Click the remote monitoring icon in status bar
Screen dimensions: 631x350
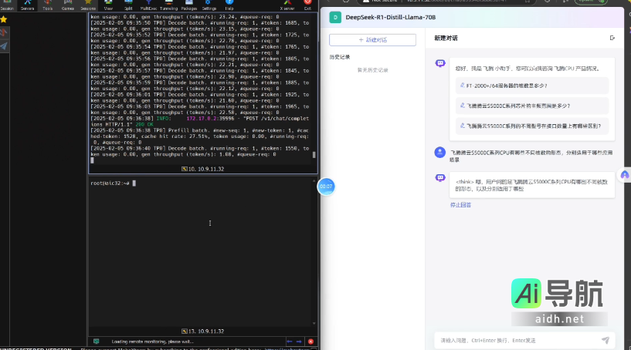[x=97, y=342]
